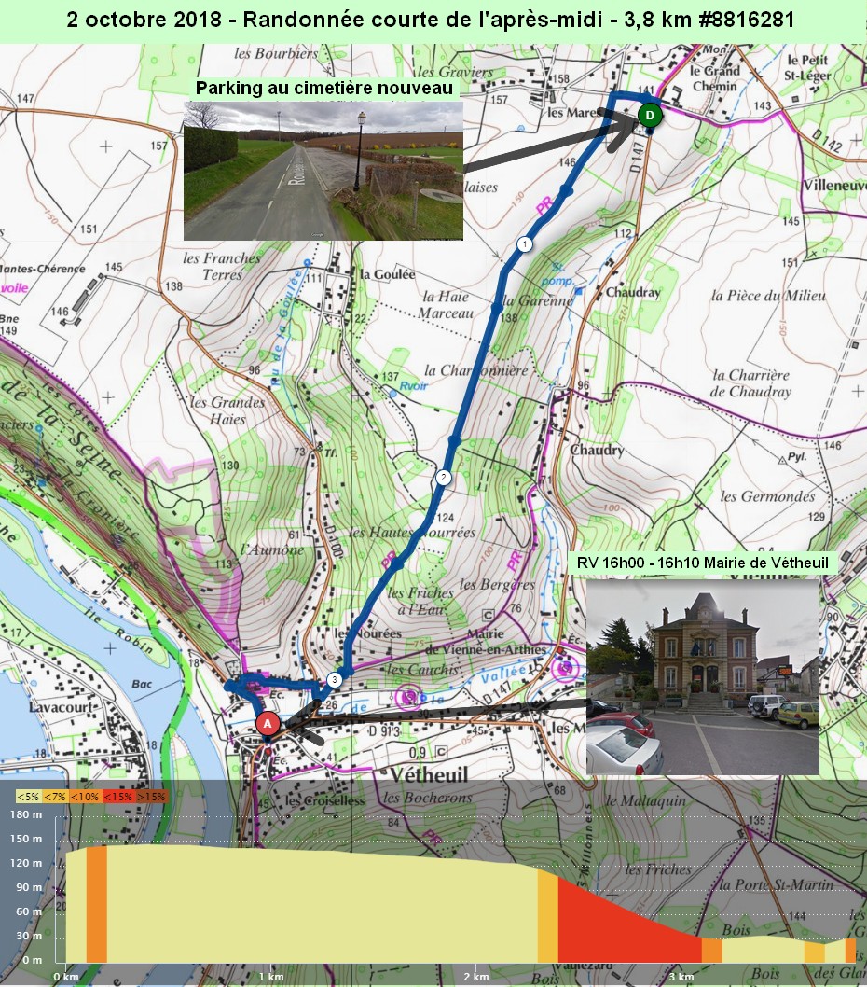This screenshot has height=987, width=867.
Task: Click the first orange segment of the elevation profile
Action: click(x=96, y=905)
